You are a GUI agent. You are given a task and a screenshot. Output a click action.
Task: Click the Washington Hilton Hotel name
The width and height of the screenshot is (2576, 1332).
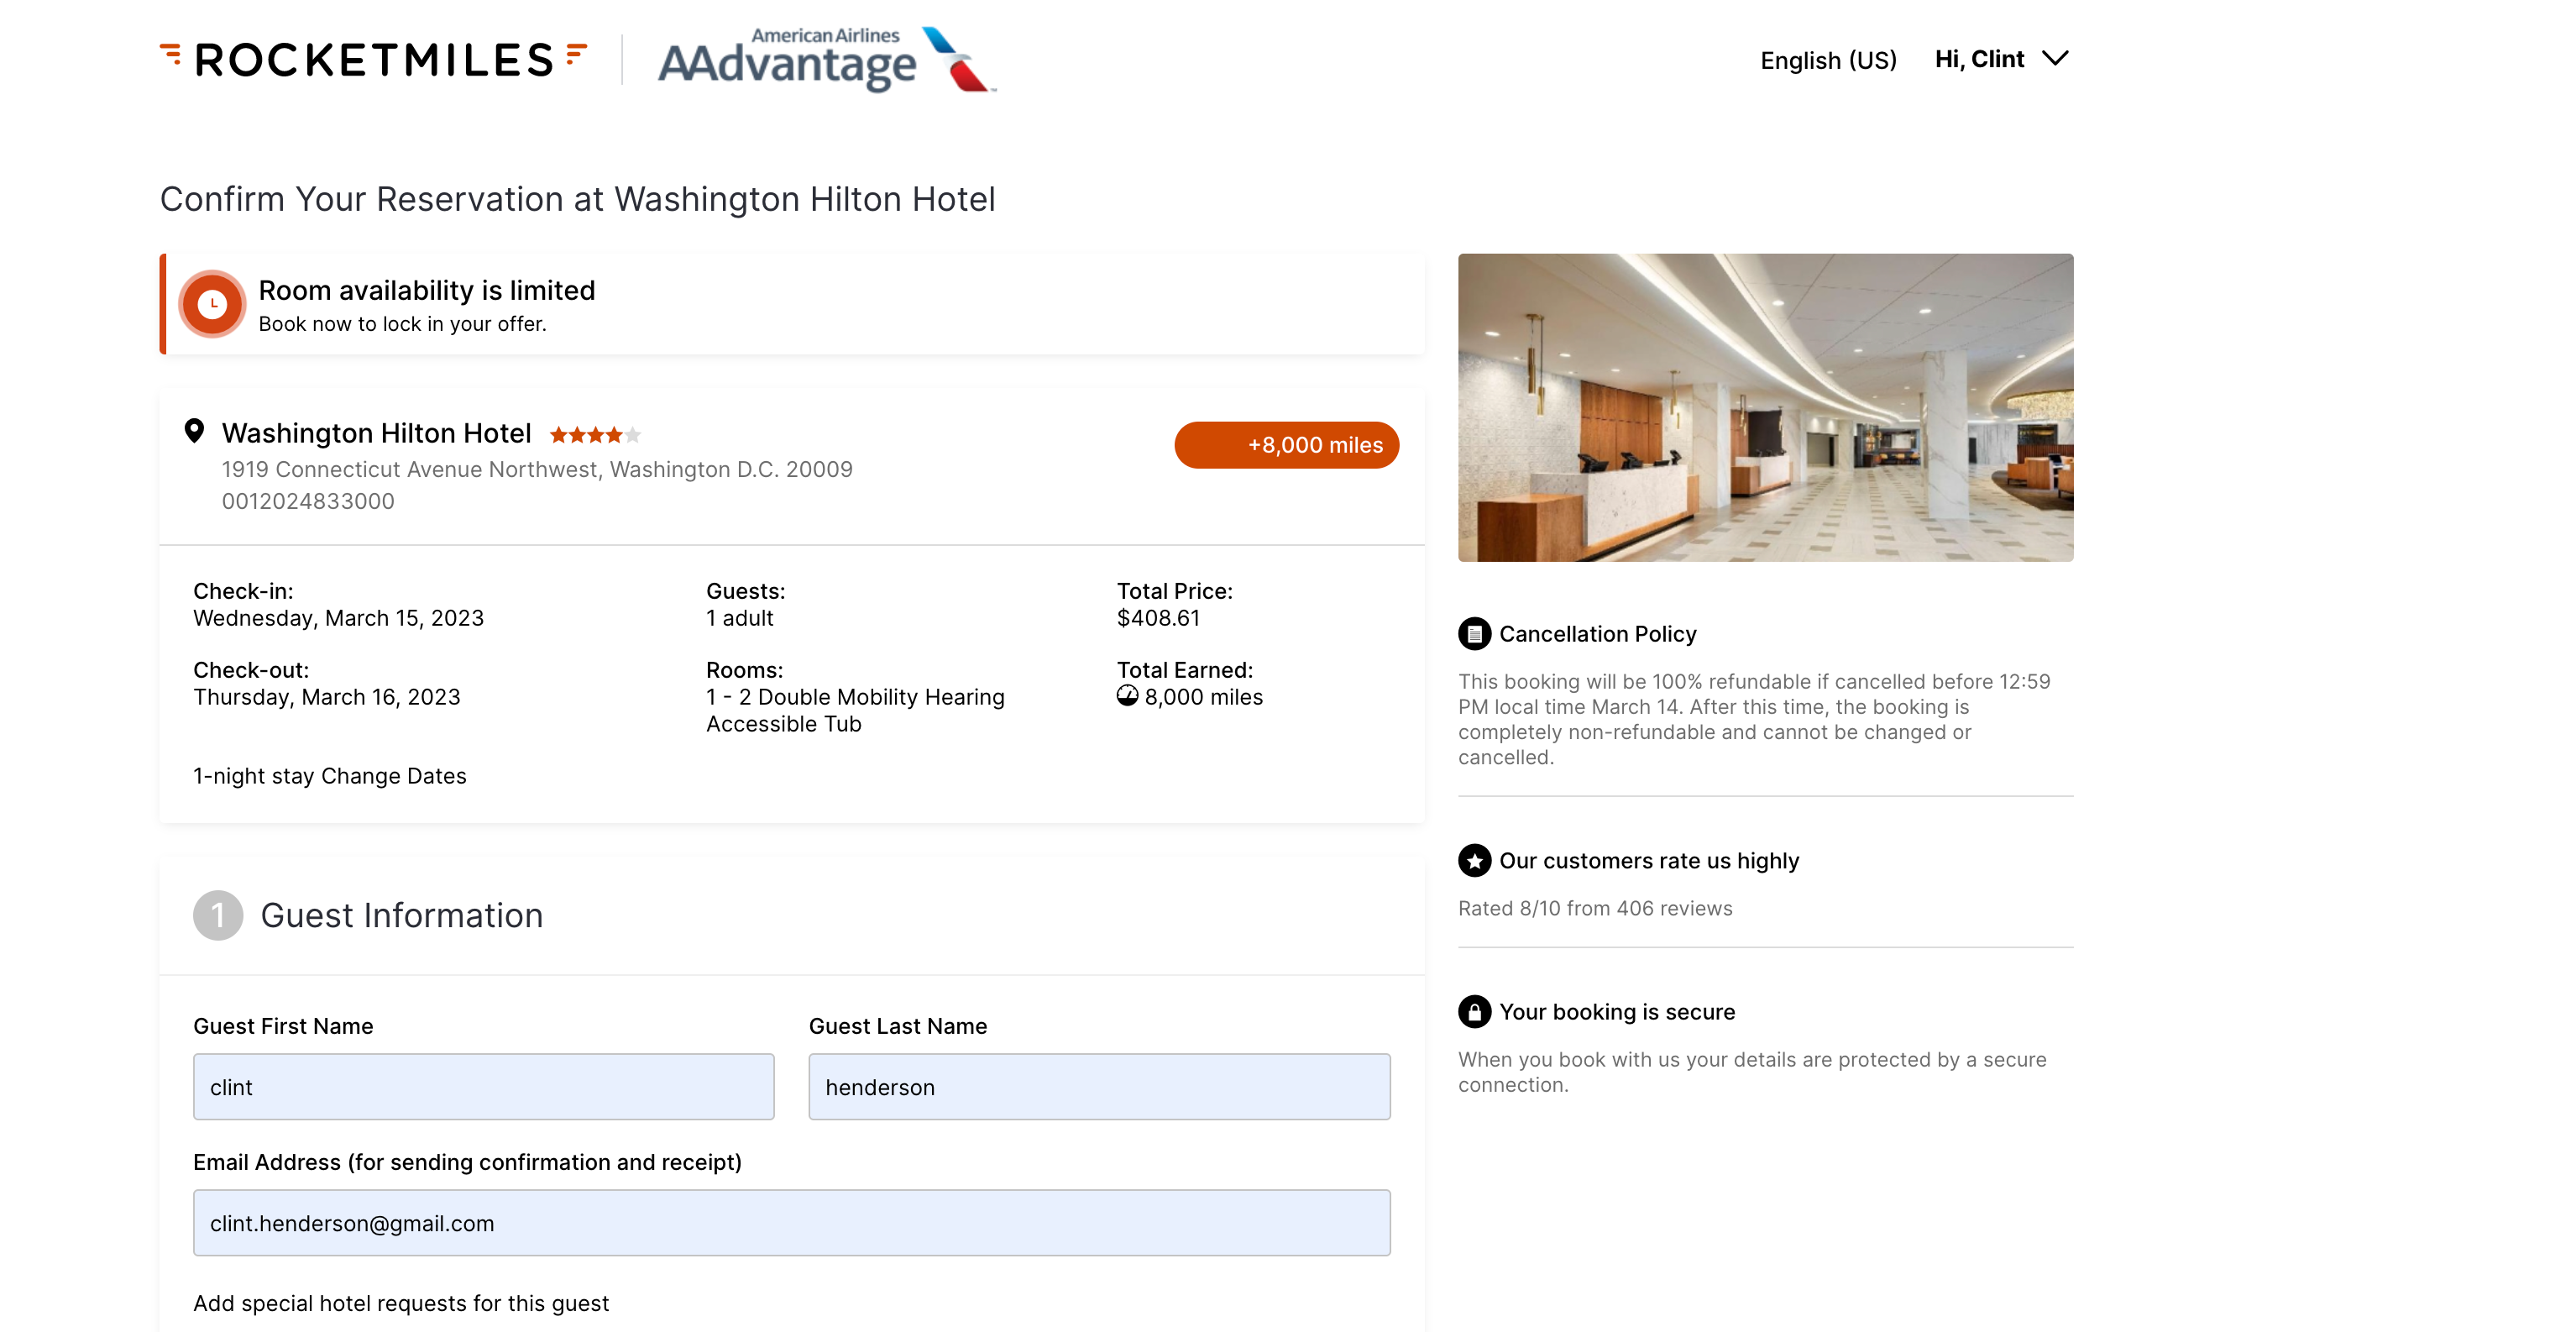(x=376, y=433)
